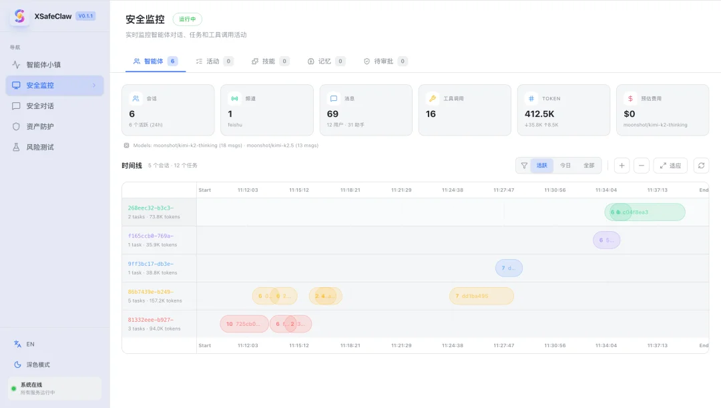Refresh the timeline with the reload icon
The image size is (721, 408).
701,166
